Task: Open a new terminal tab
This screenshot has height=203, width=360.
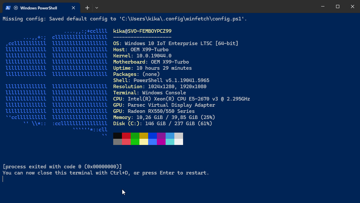Action: [87, 7]
